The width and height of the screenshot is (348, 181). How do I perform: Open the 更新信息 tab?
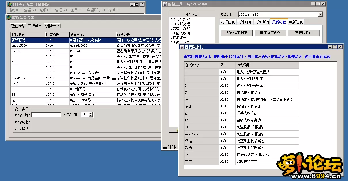tap(296, 22)
